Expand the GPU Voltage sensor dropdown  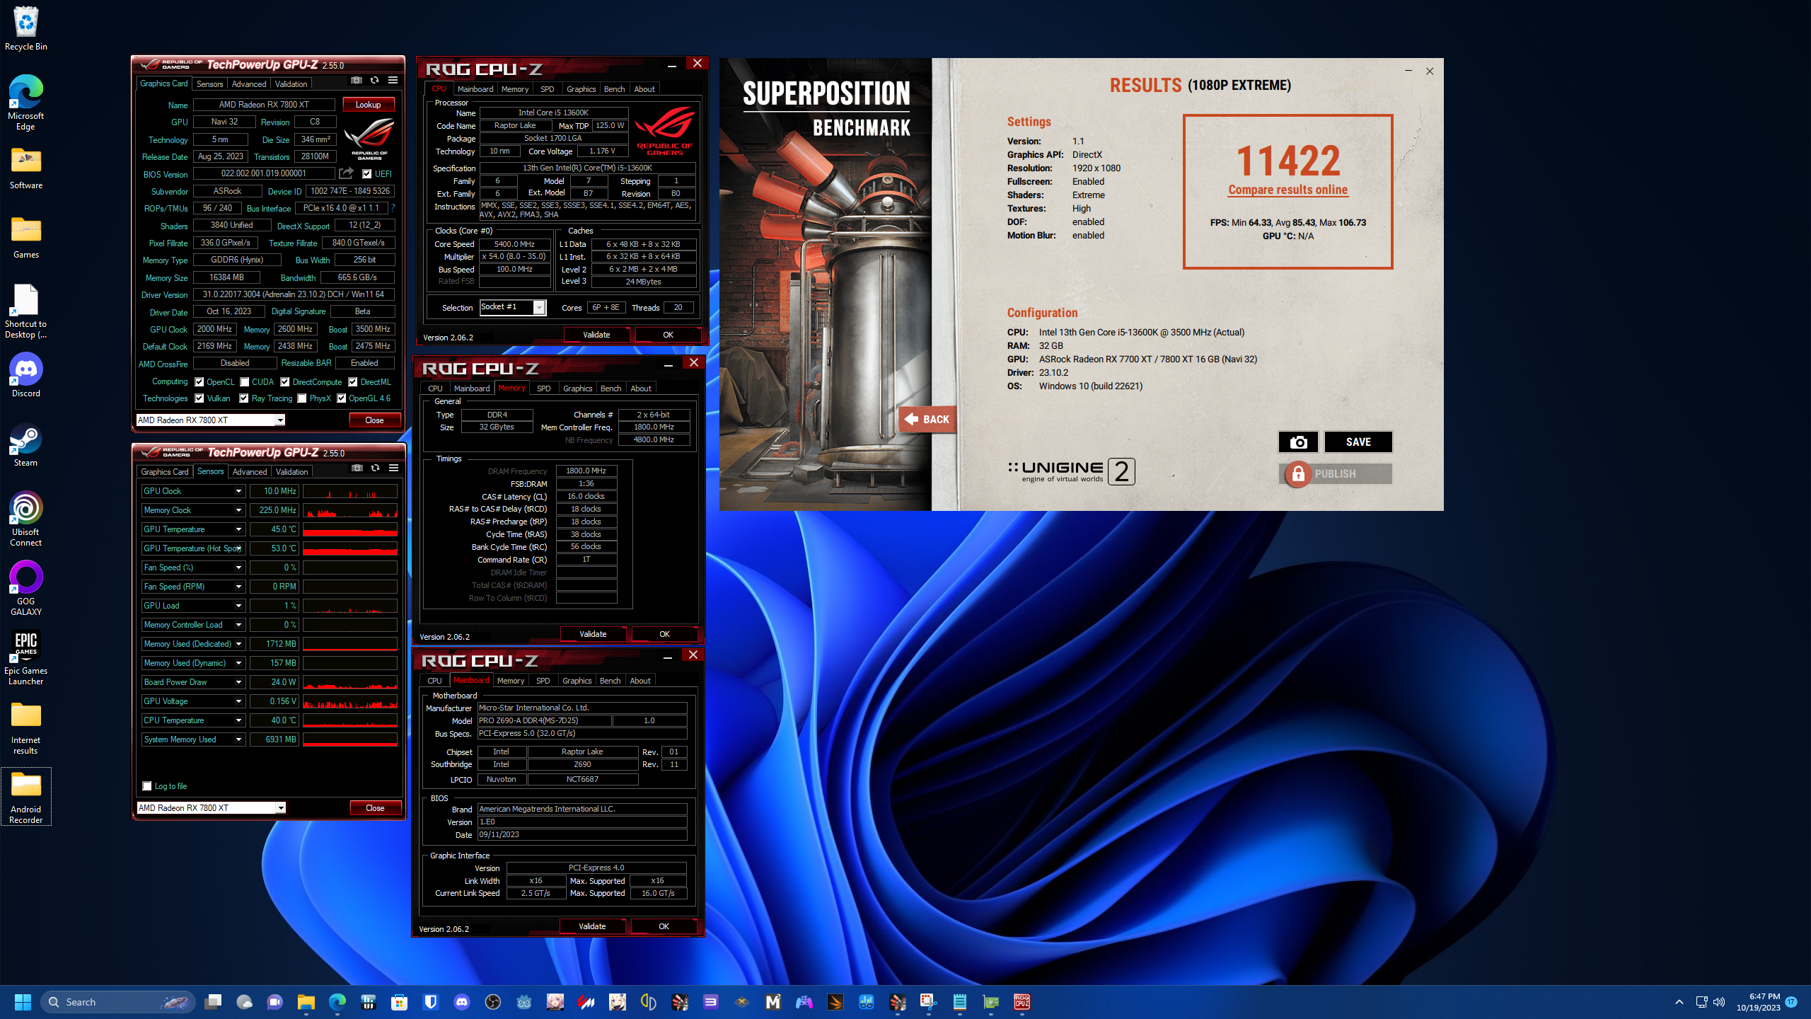click(x=238, y=701)
